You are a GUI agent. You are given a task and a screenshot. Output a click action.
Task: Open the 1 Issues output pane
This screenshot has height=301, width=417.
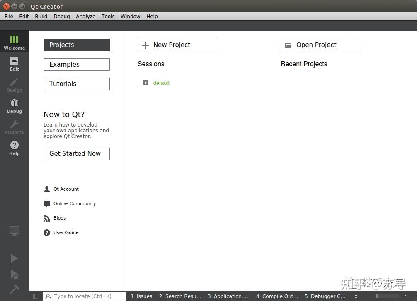(x=141, y=296)
